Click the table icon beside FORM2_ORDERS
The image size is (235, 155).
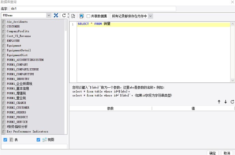click(4, 112)
